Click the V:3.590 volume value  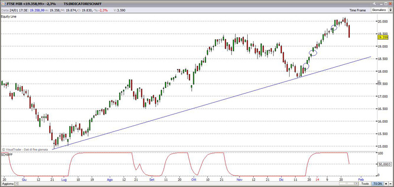tap(120, 10)
